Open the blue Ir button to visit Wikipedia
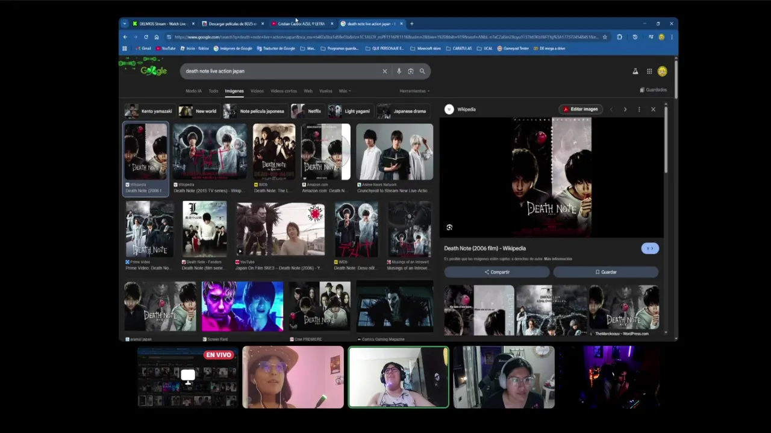This screenshot has height=433, width=771. (x=650, y=248)
